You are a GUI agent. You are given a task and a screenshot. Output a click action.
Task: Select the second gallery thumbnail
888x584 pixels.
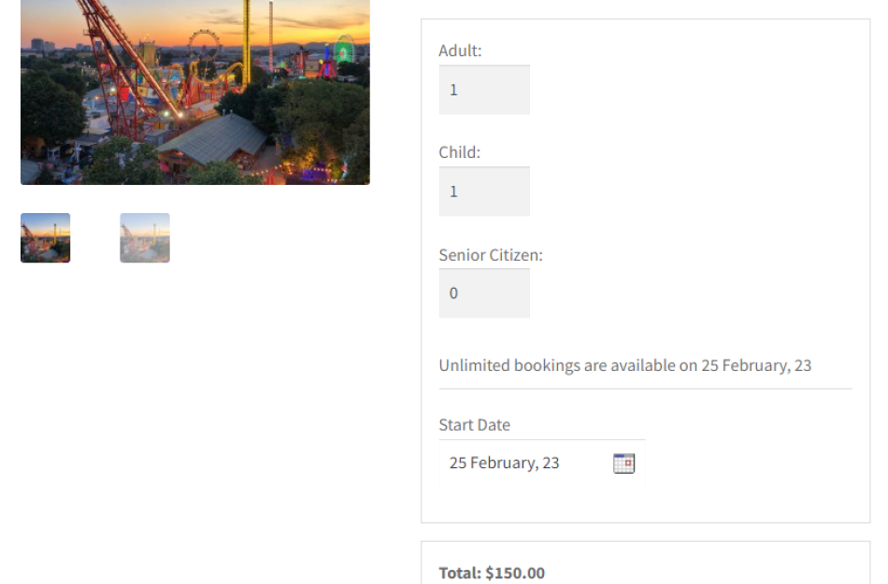pos(144,237)
